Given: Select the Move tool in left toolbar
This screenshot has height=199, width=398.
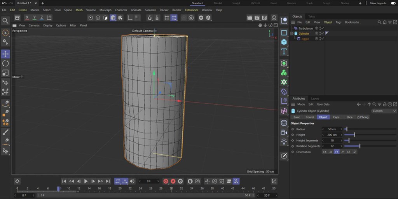Looking at the screenshot, I should click(x=5, y=54).
